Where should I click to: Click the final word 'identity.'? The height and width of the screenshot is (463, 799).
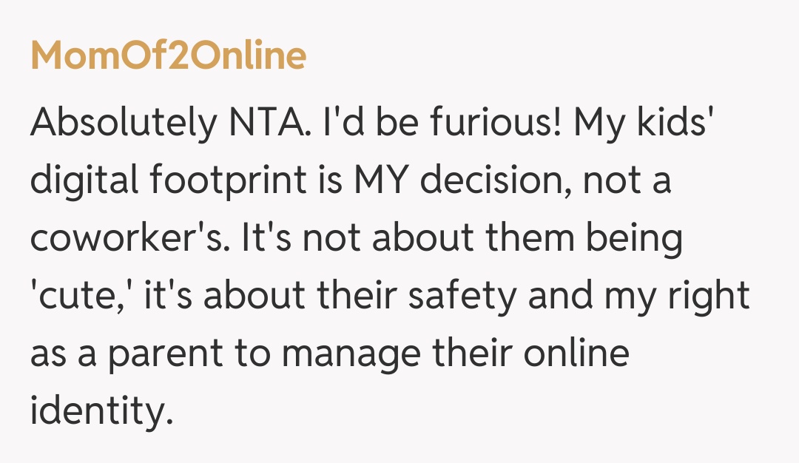(101, 410)
